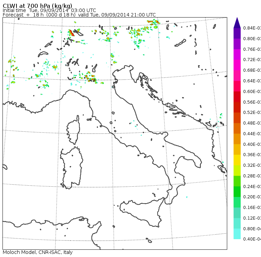Screen dimensions: 261x257
Task: Select the amber swatch below the 0.44E-03 tick
Action: [x=237, y=139]
